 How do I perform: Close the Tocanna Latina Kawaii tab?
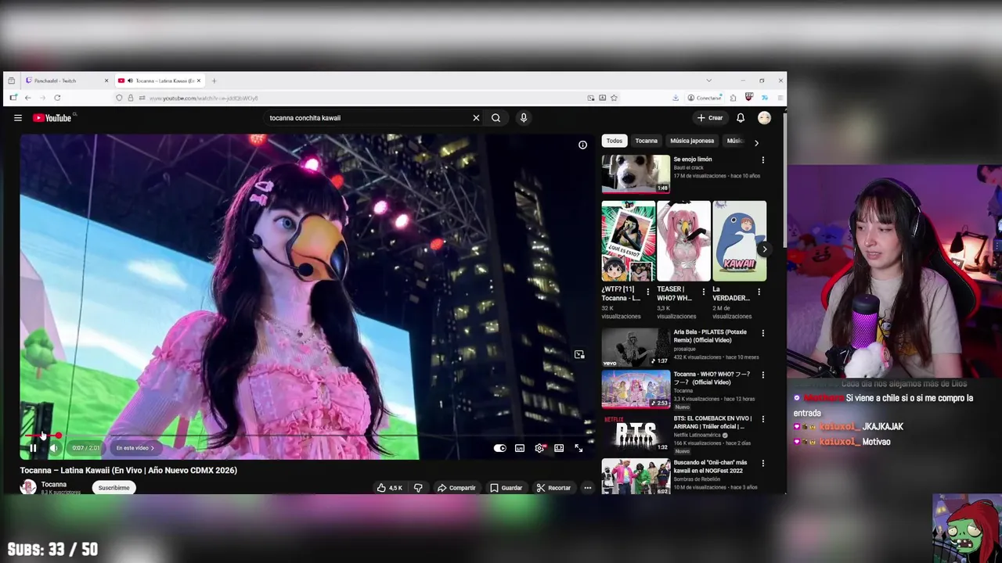pos(199,81)
